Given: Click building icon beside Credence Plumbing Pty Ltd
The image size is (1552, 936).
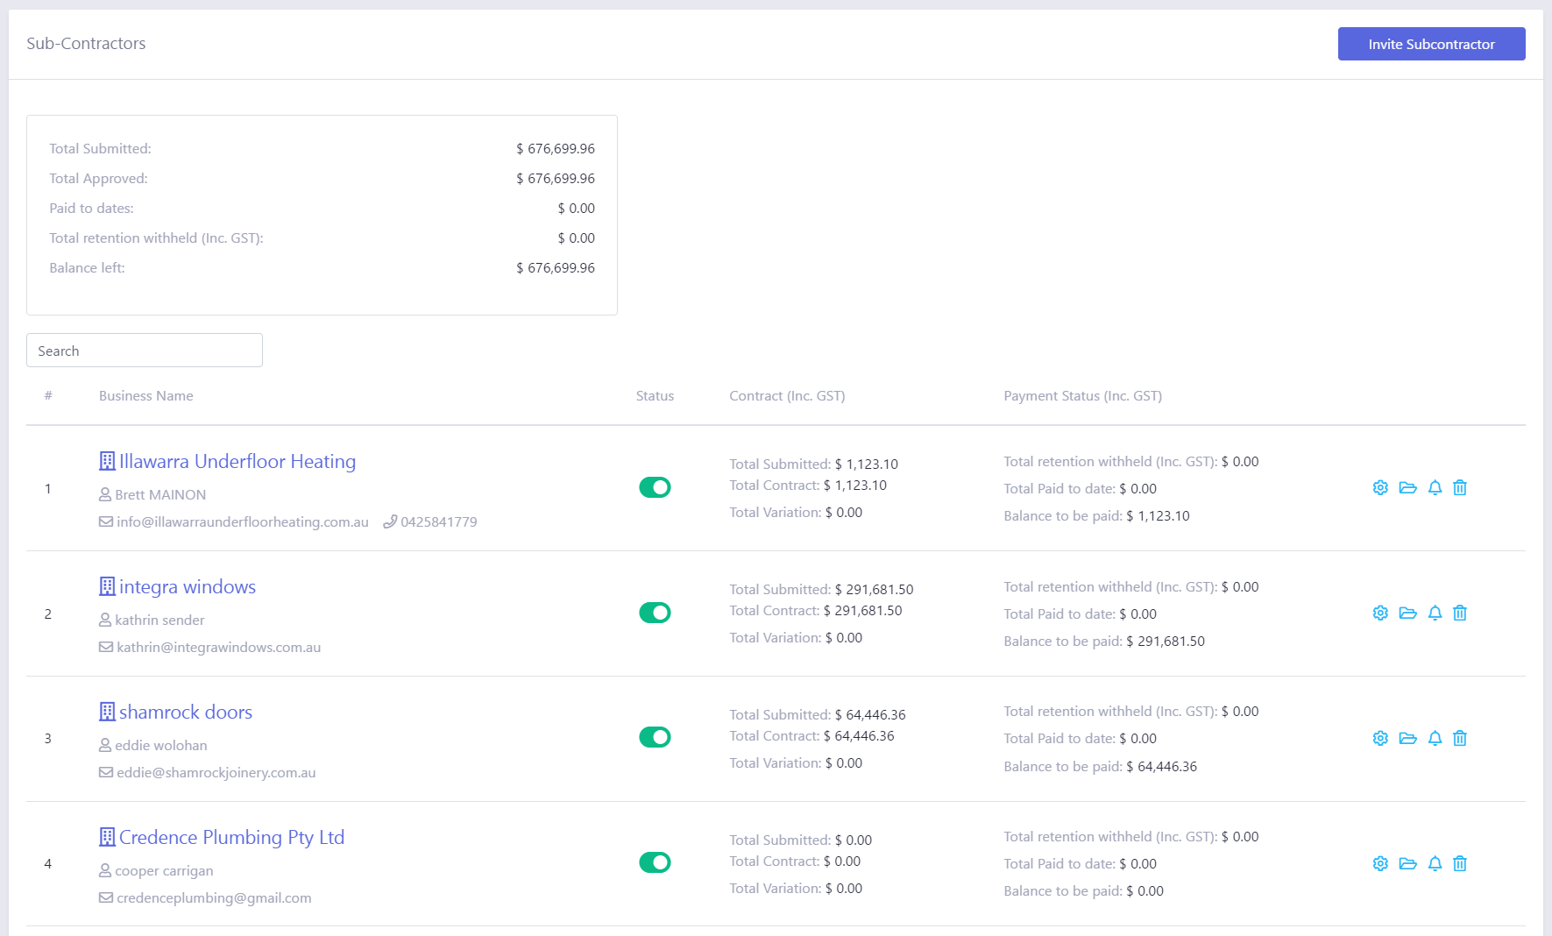Looking at the screenshot, I should pyautogui.click(x=107, y=837).
